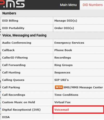Select Virtual Fax
Image resolution: width=104 pixels, height=120 pixels.
[x=62, y=102]
